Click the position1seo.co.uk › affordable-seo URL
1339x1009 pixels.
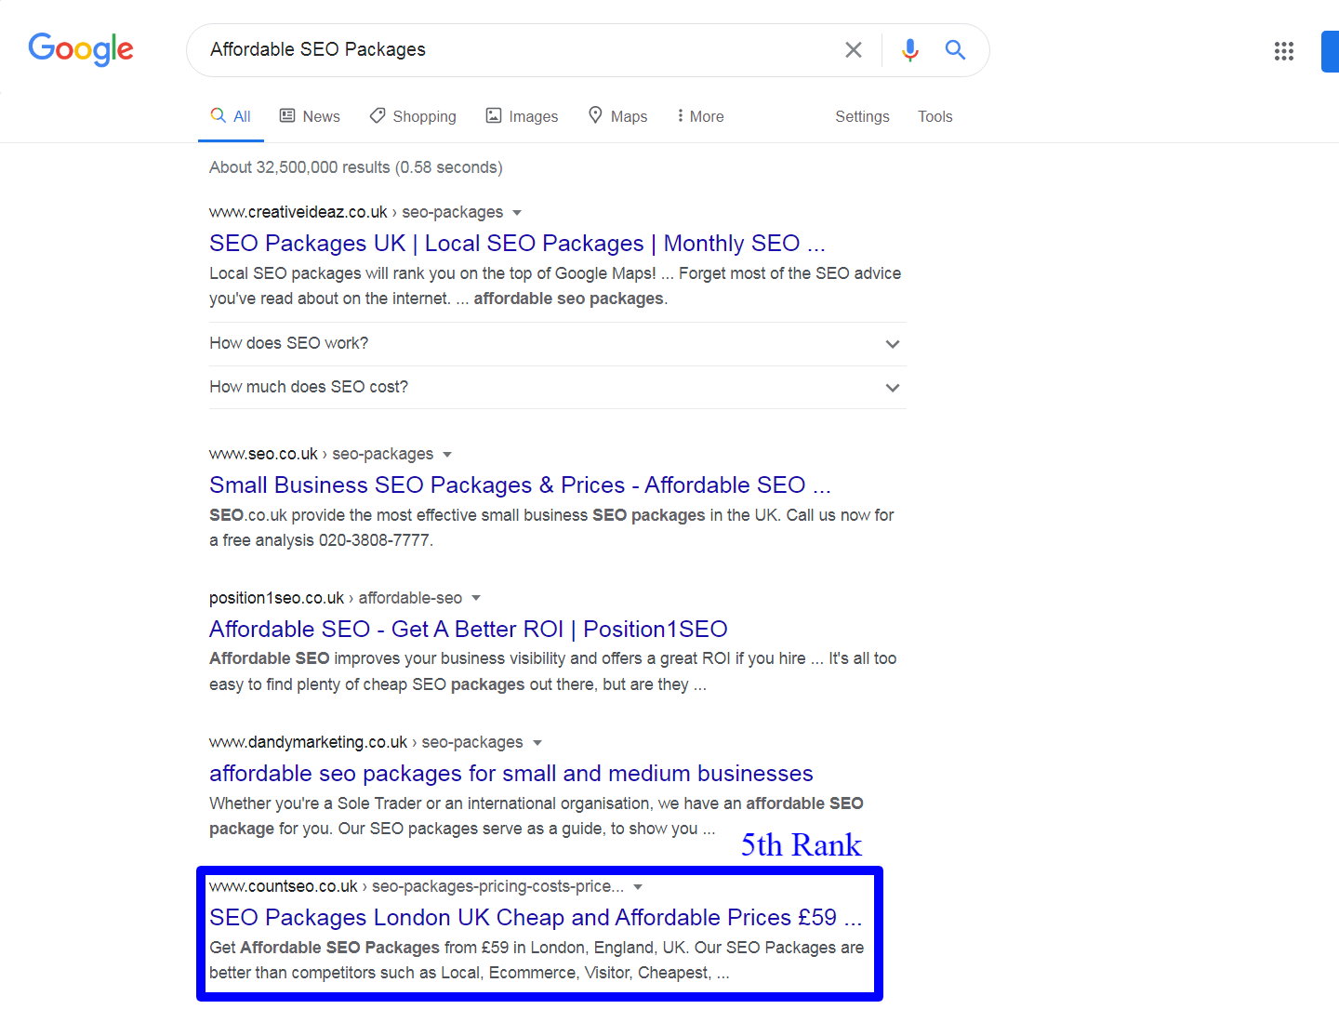(336, 598)
